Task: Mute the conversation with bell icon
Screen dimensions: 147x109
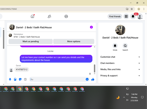Action: 115,46
